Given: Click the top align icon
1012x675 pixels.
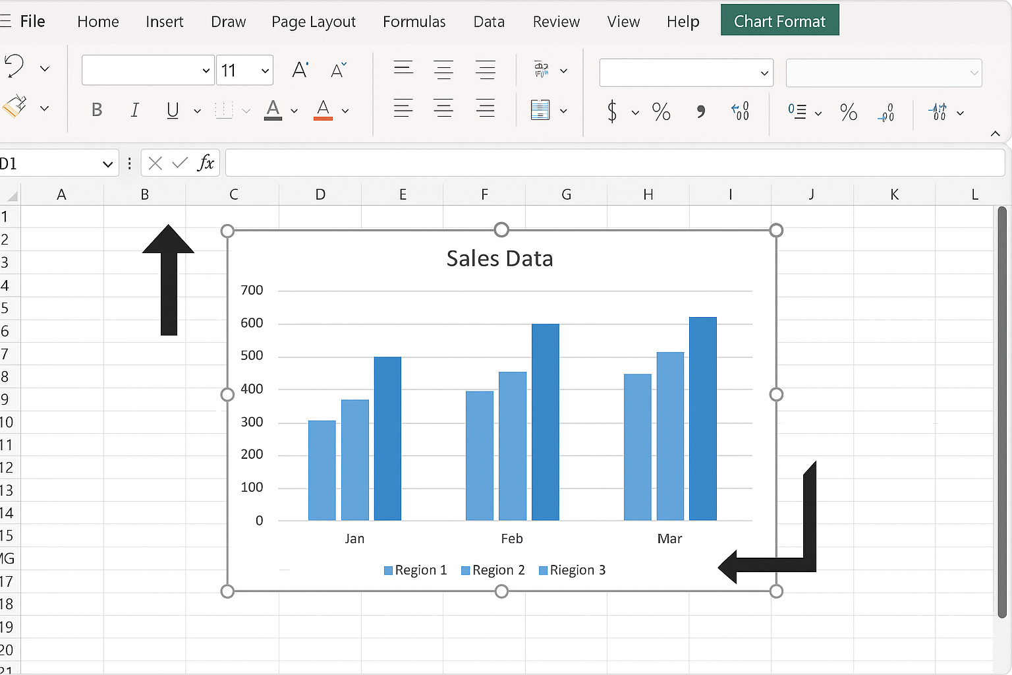Looking at the screenshot, I should click(403, 69).
